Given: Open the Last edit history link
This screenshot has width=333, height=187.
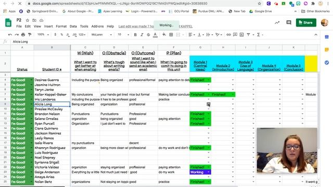Looking at the screenshot, I should [x=136, y=26].
